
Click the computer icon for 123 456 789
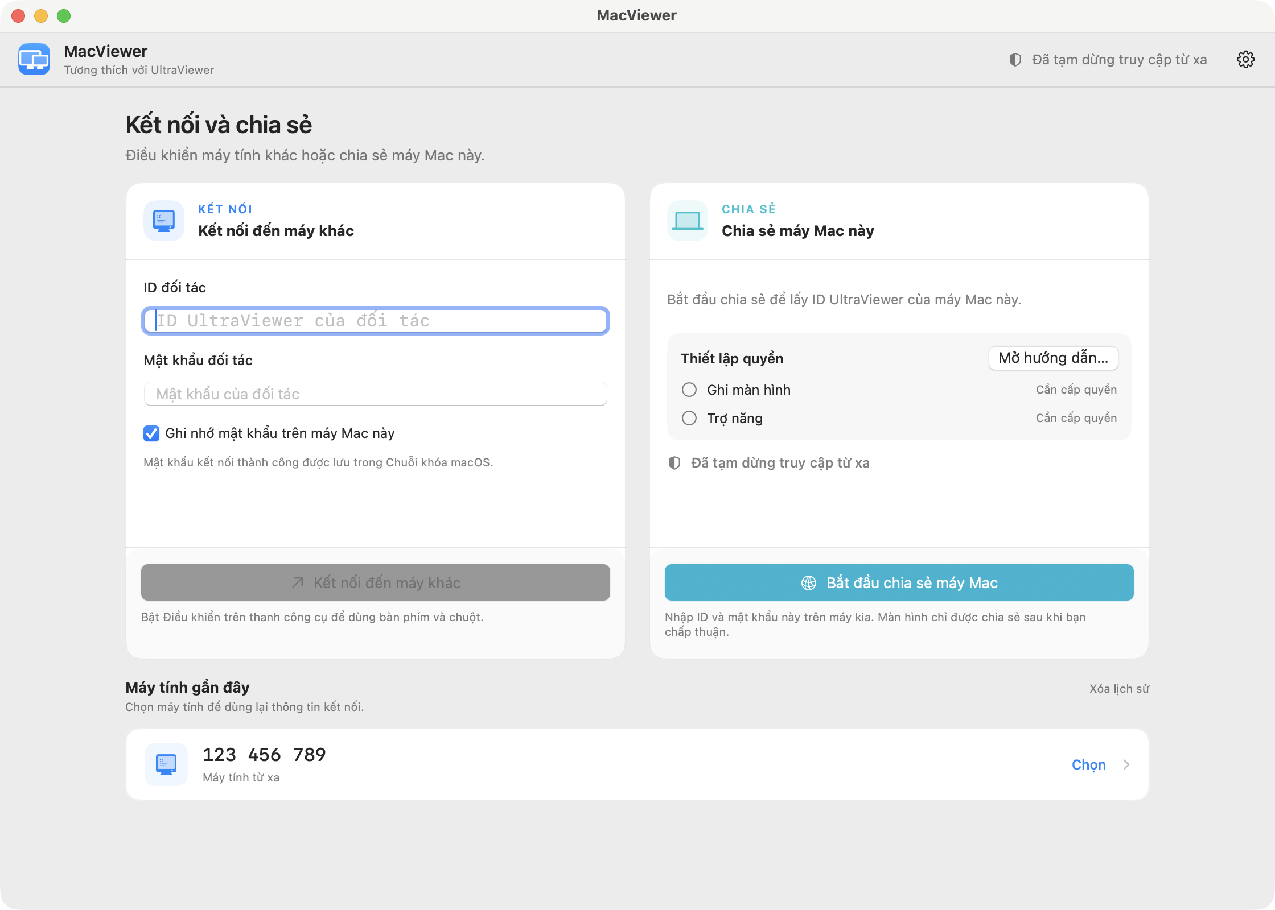pyautogui.click(x=166, y=764)
